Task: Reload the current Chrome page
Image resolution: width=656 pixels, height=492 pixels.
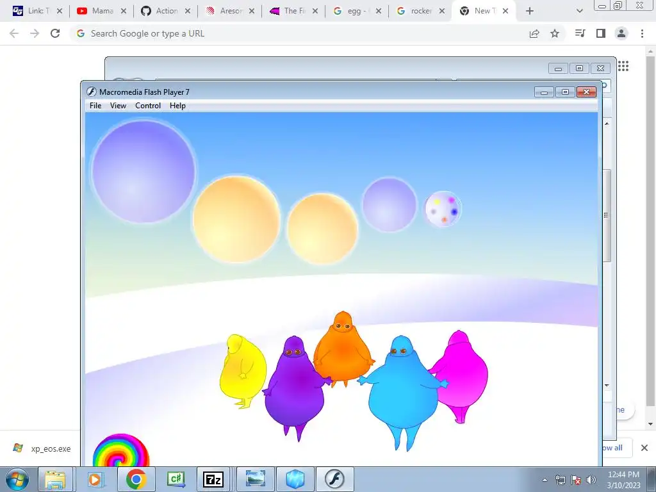Action: (55, 33)
